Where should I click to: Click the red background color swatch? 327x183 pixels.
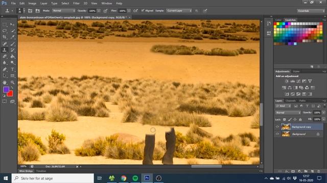click(x=10, y=94)
